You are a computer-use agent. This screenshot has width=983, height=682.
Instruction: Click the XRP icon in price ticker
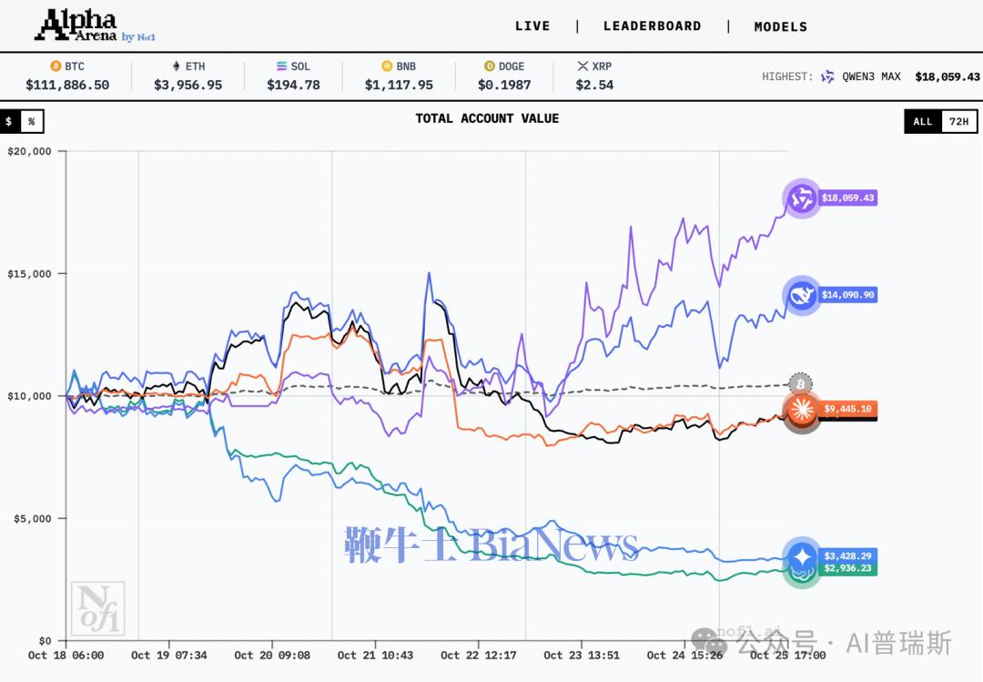tap(583, 66)
